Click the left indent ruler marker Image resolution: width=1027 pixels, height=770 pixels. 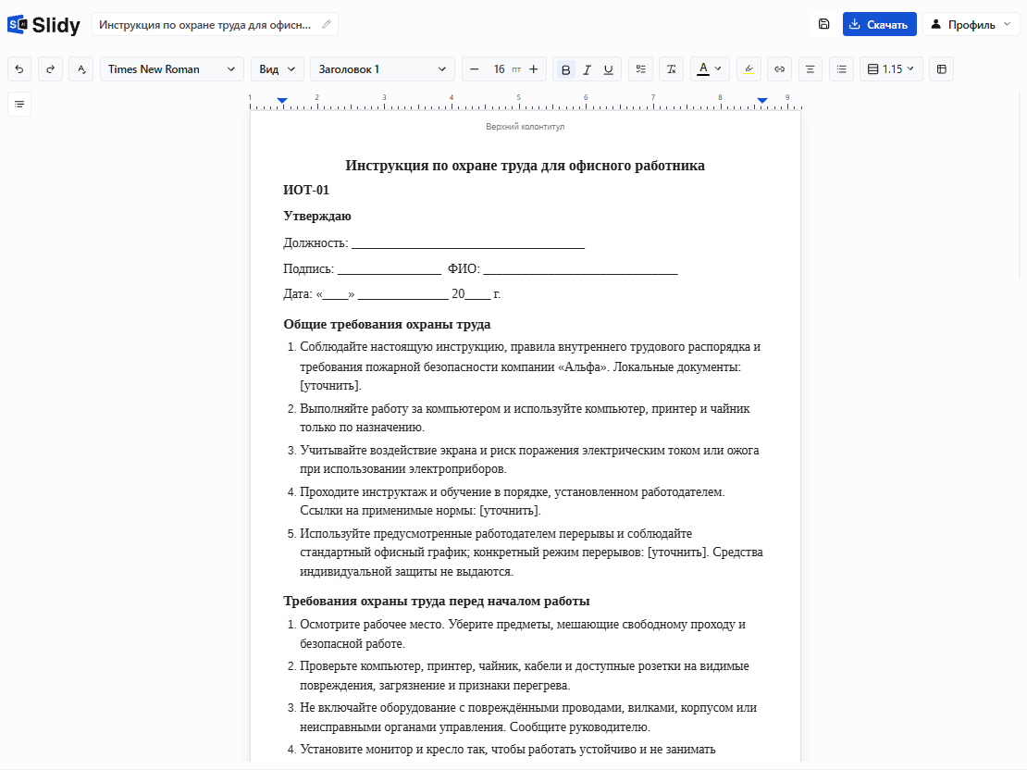282,100
